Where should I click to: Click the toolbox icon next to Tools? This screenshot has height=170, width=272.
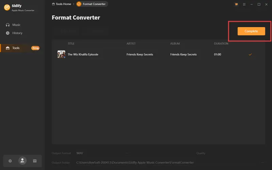[x=7, y=48]
